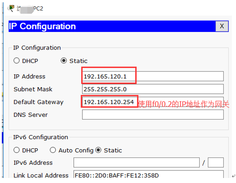Screen dimensions: 236x183
Task: Click the IPv6 prefix length field
Action: coord(216,162)
